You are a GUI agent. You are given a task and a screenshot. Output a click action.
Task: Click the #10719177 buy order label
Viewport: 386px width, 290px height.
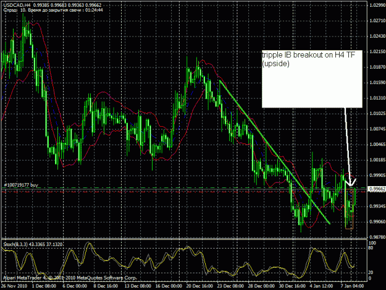coord(21,185)
